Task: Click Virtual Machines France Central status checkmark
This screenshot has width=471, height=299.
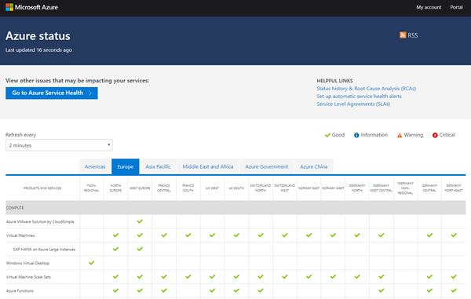Action: [x=164, y=235]
